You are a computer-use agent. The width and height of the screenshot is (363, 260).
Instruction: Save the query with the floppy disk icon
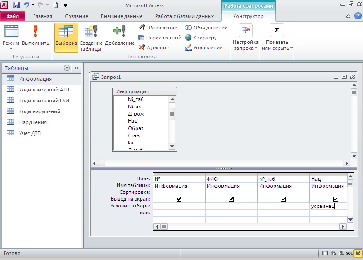[x=16, y=5]
